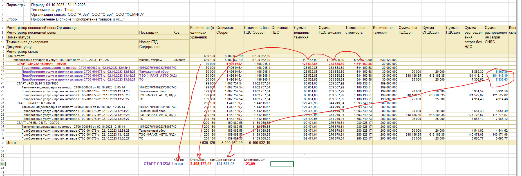Select the СТАРТ LR03-BL10 N 120/1080 item row

click(x=37, y=83)
